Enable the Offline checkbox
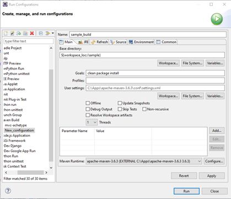The image size is (231, 199). tap(88, 103)
